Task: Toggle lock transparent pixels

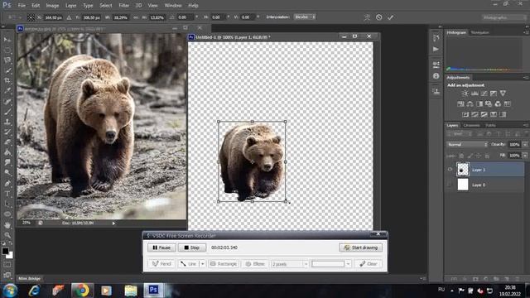Action: click(461, 156)
